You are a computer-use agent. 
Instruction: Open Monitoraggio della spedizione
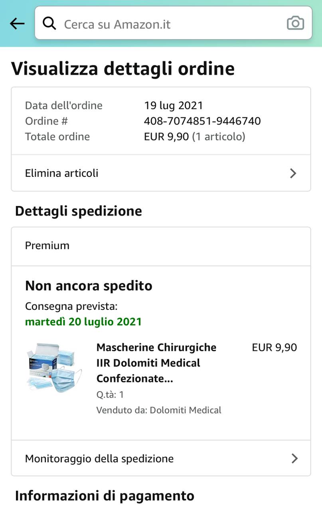(x=99, y=459)
